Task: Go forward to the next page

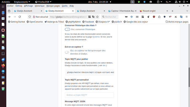Action: (x=15, y=17)
